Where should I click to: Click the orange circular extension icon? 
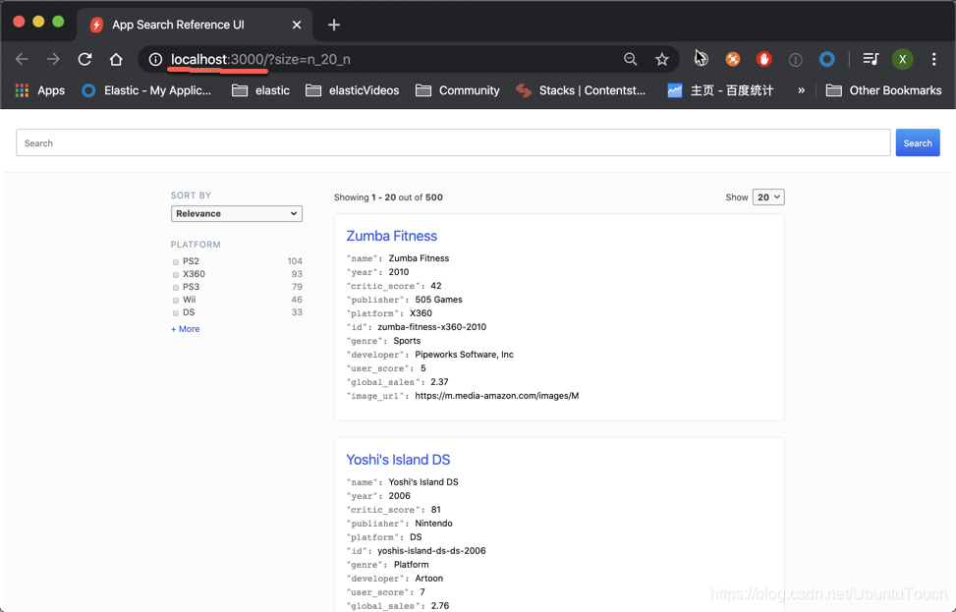point(733,59)
